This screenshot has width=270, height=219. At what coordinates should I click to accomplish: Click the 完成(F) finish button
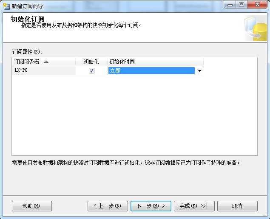(x=194, y=206)
